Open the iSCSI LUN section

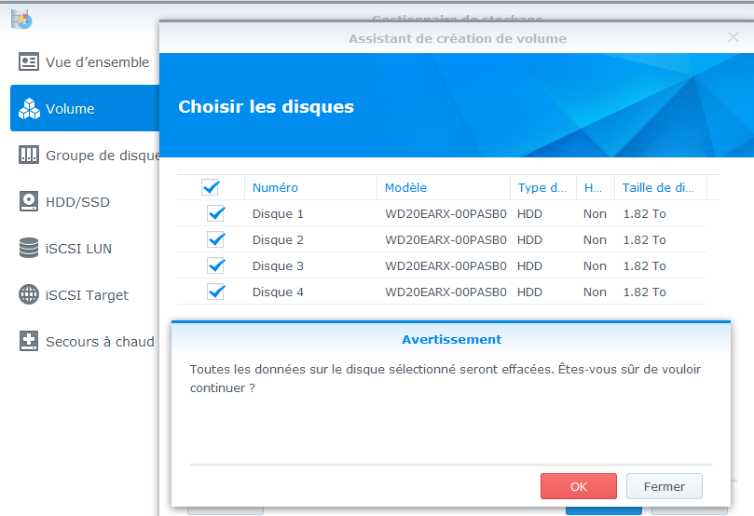tap(85, 248)
